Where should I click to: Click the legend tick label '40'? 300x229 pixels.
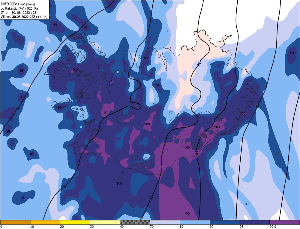pyautogui.click(x=122, y=227)
